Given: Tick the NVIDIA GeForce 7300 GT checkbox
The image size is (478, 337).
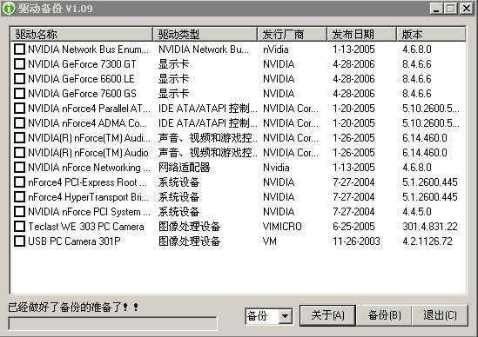Looking at the screenshot, I should click(x=19, y=64).
